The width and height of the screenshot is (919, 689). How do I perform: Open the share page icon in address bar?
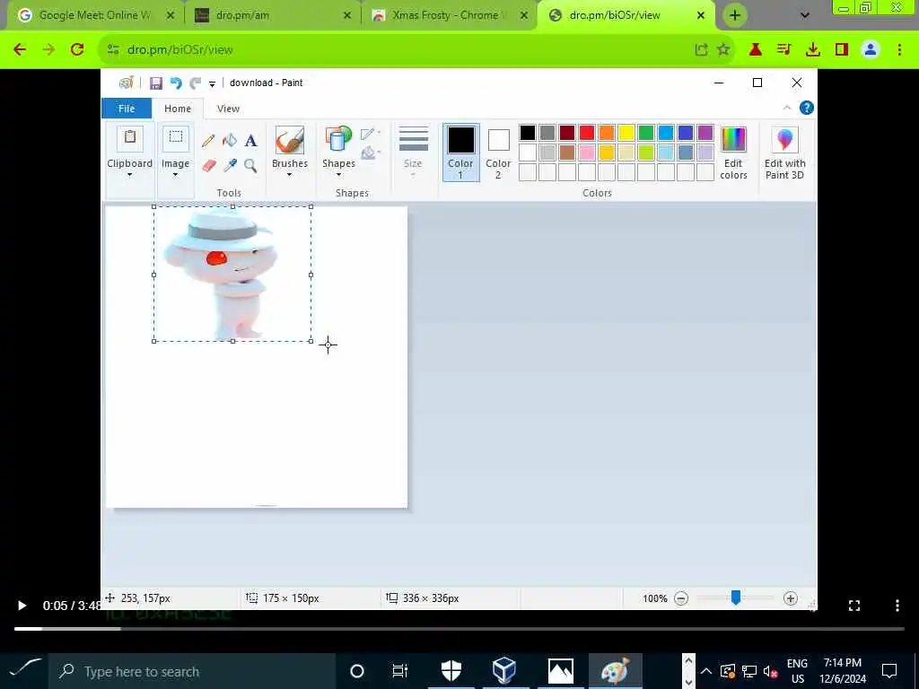(x=701, y=50)
